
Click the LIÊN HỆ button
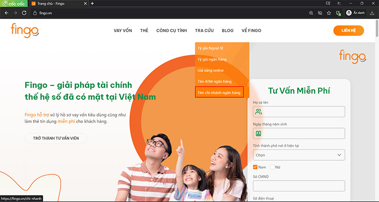(x=349, y=30)
